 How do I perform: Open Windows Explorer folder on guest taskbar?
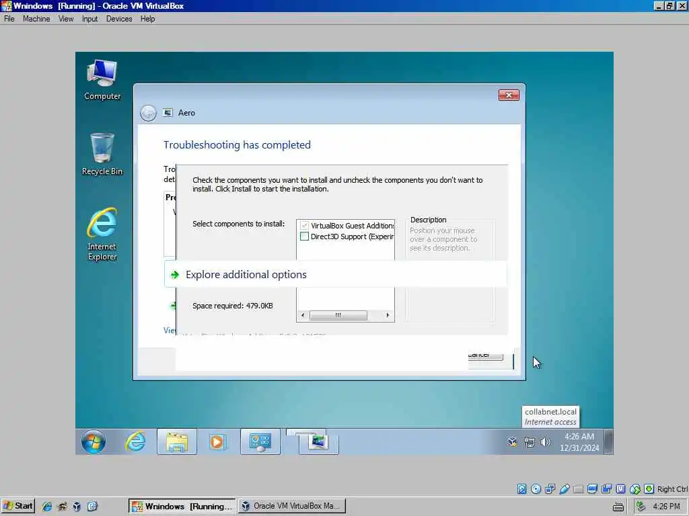point(177,441)
